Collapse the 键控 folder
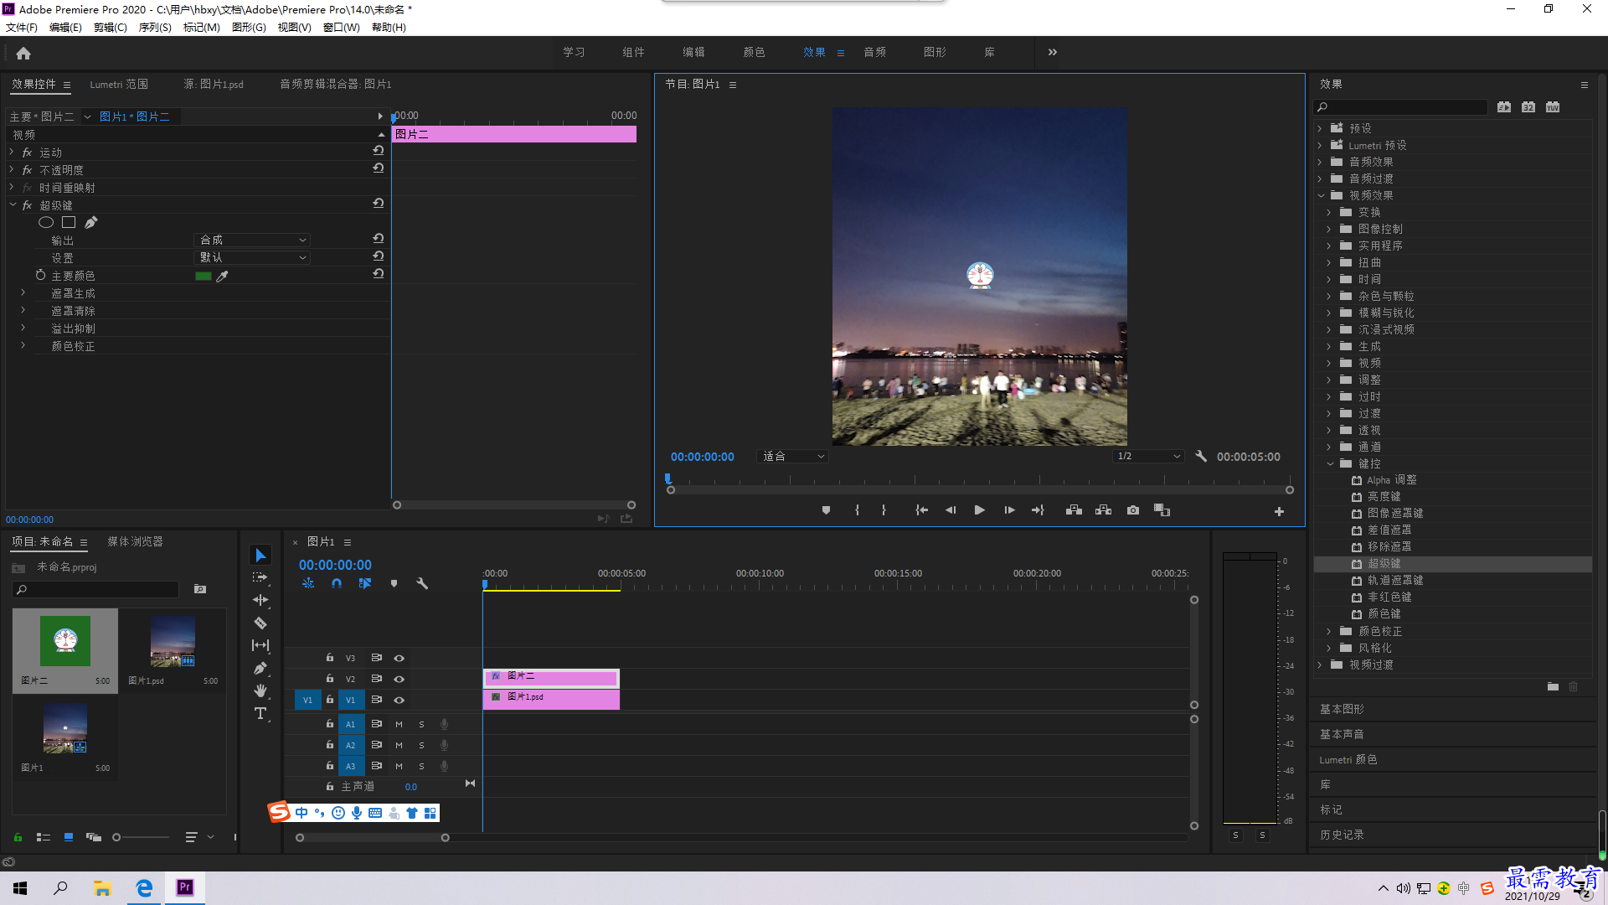This screenshot has height=905, width=1608. coord(1330,463)
